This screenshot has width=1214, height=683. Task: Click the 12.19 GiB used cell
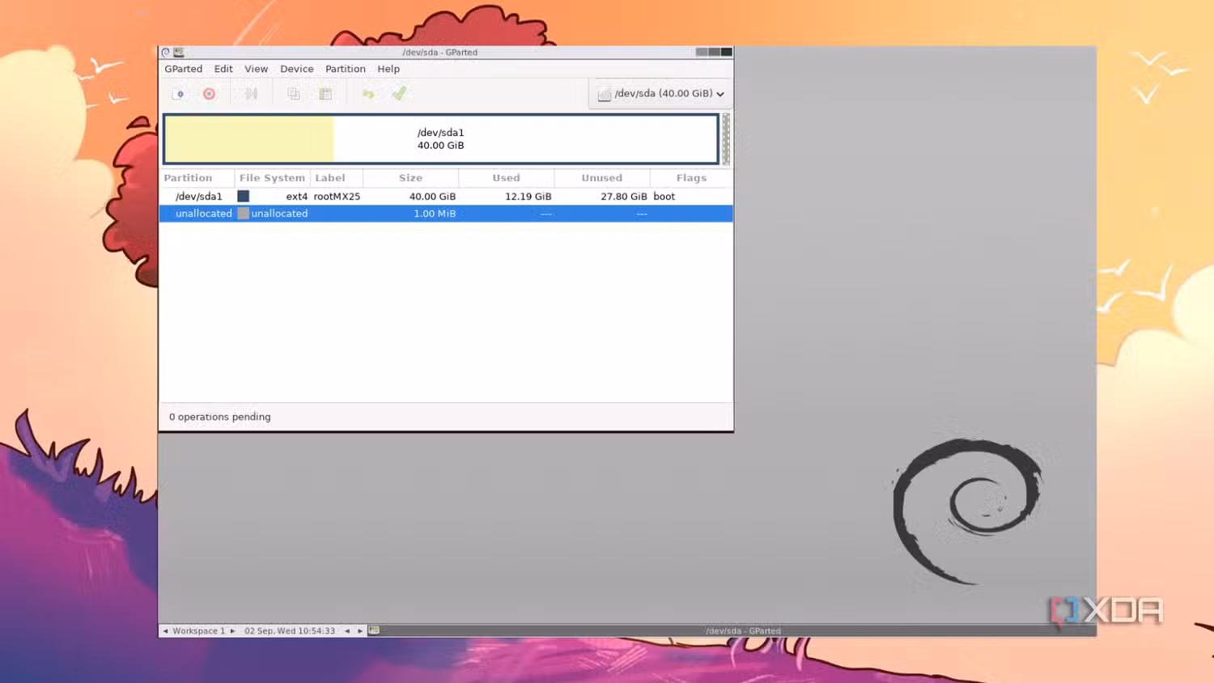click(528, 197)
